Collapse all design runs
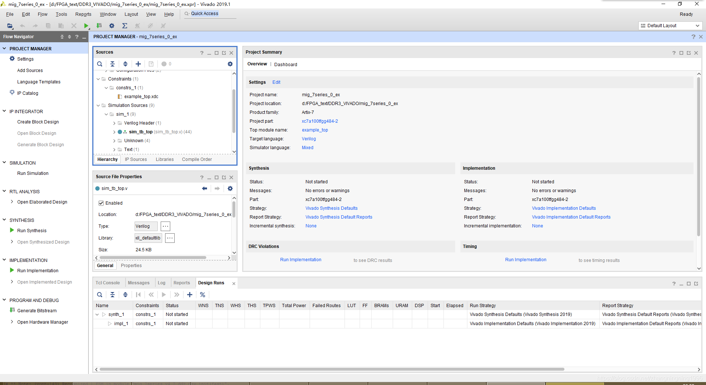Viewport: 706px width, 385px height. (113, 295)
